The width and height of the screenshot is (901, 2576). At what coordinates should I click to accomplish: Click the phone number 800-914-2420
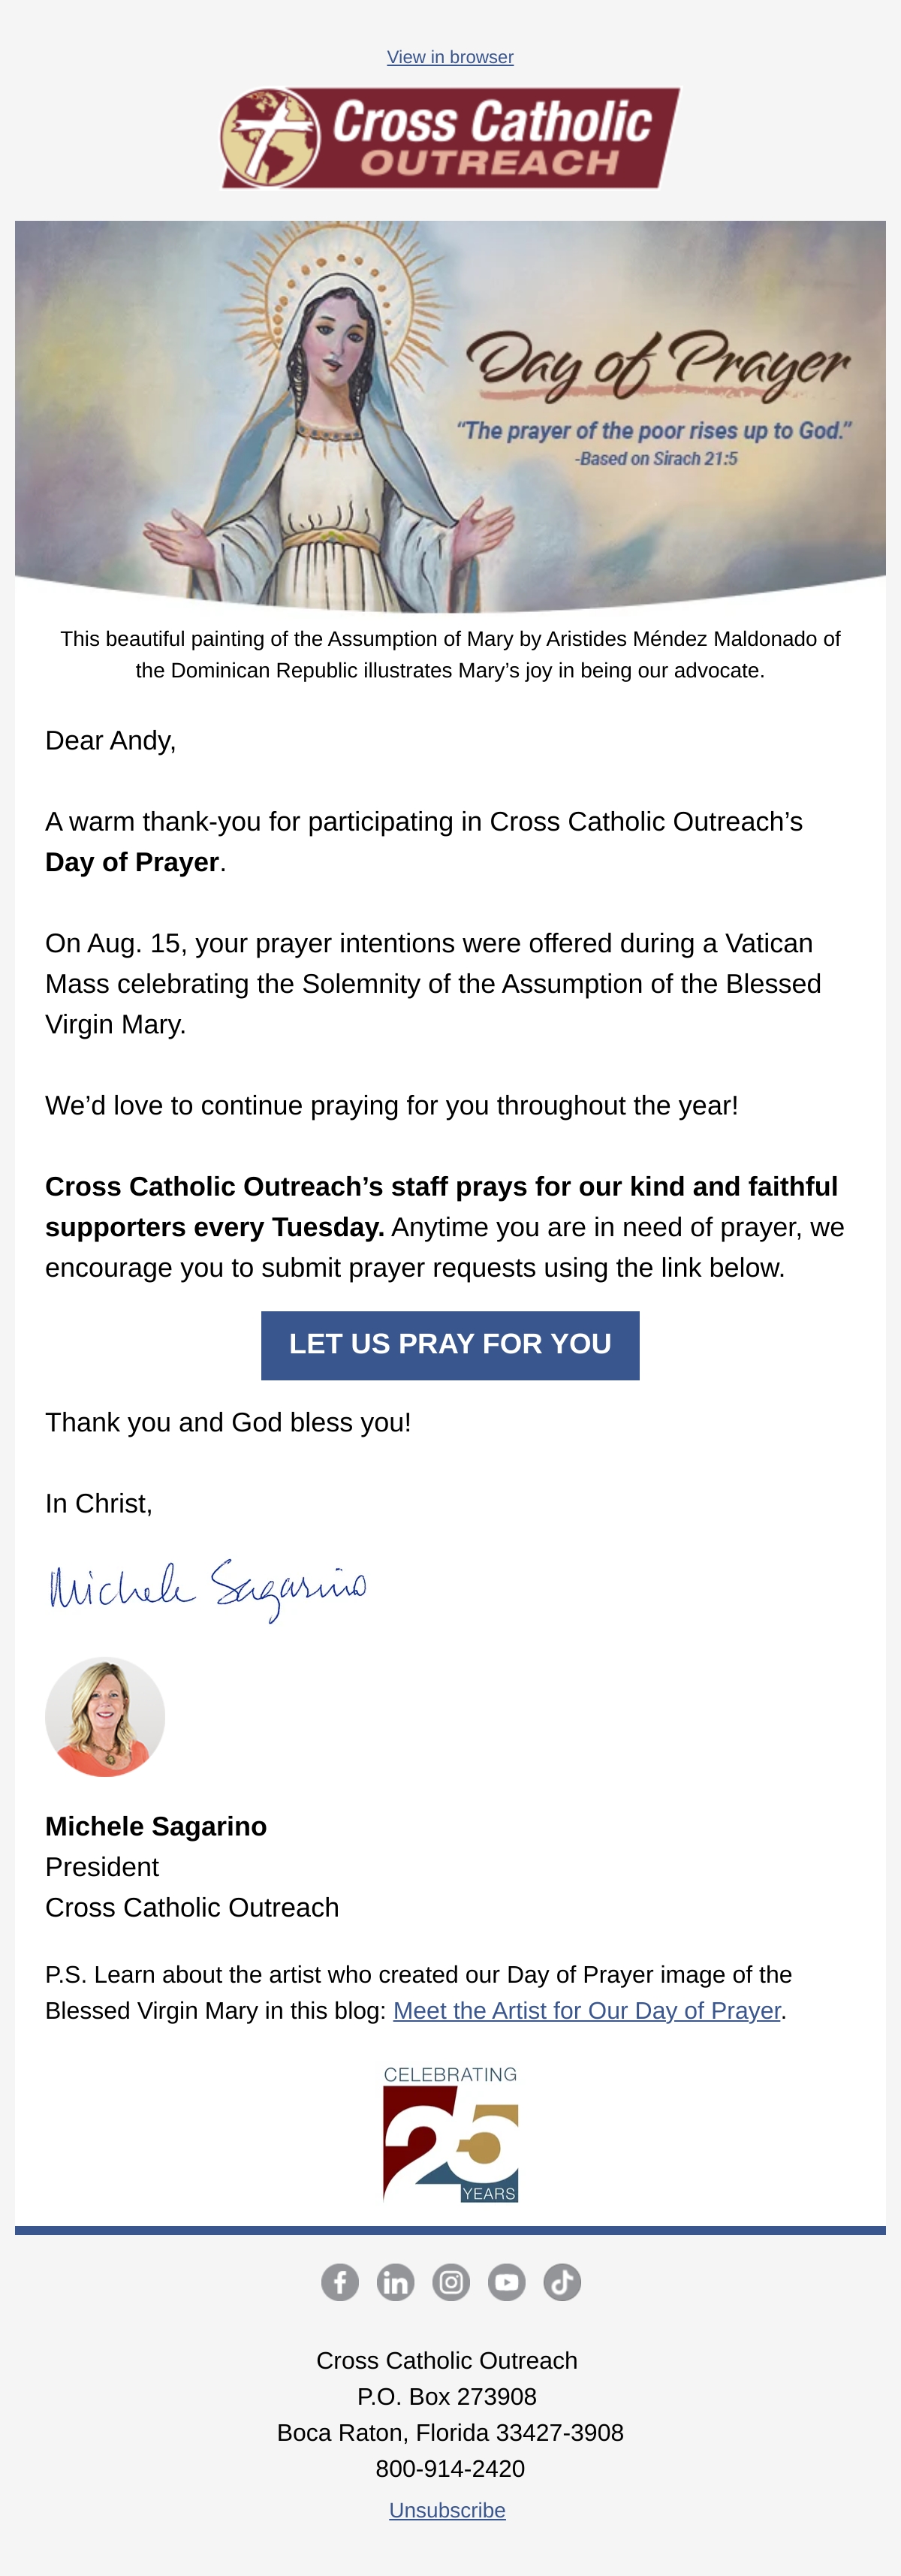(450, 2468)
